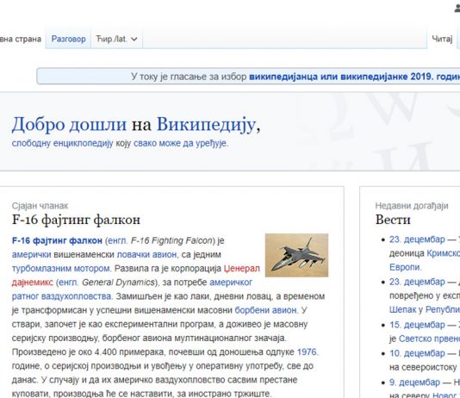
Task: Click the Сјајан чланак label
Action: 40,206
